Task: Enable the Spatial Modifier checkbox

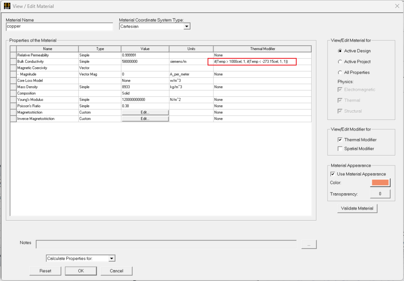Action: coord(340,148)
